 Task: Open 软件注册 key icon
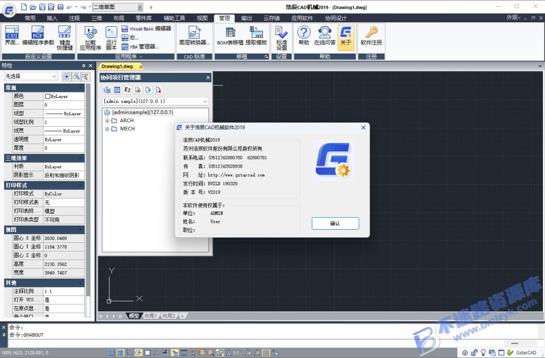371,36
